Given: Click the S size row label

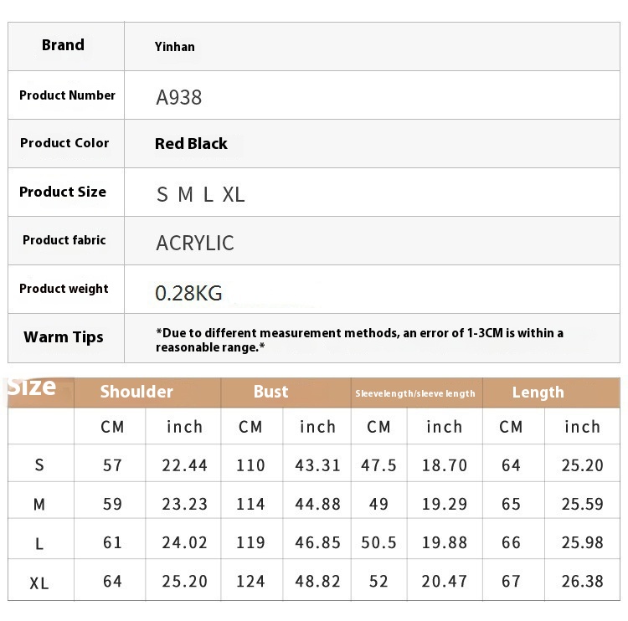Looking at the screenshot, I should tap(39, 465).
